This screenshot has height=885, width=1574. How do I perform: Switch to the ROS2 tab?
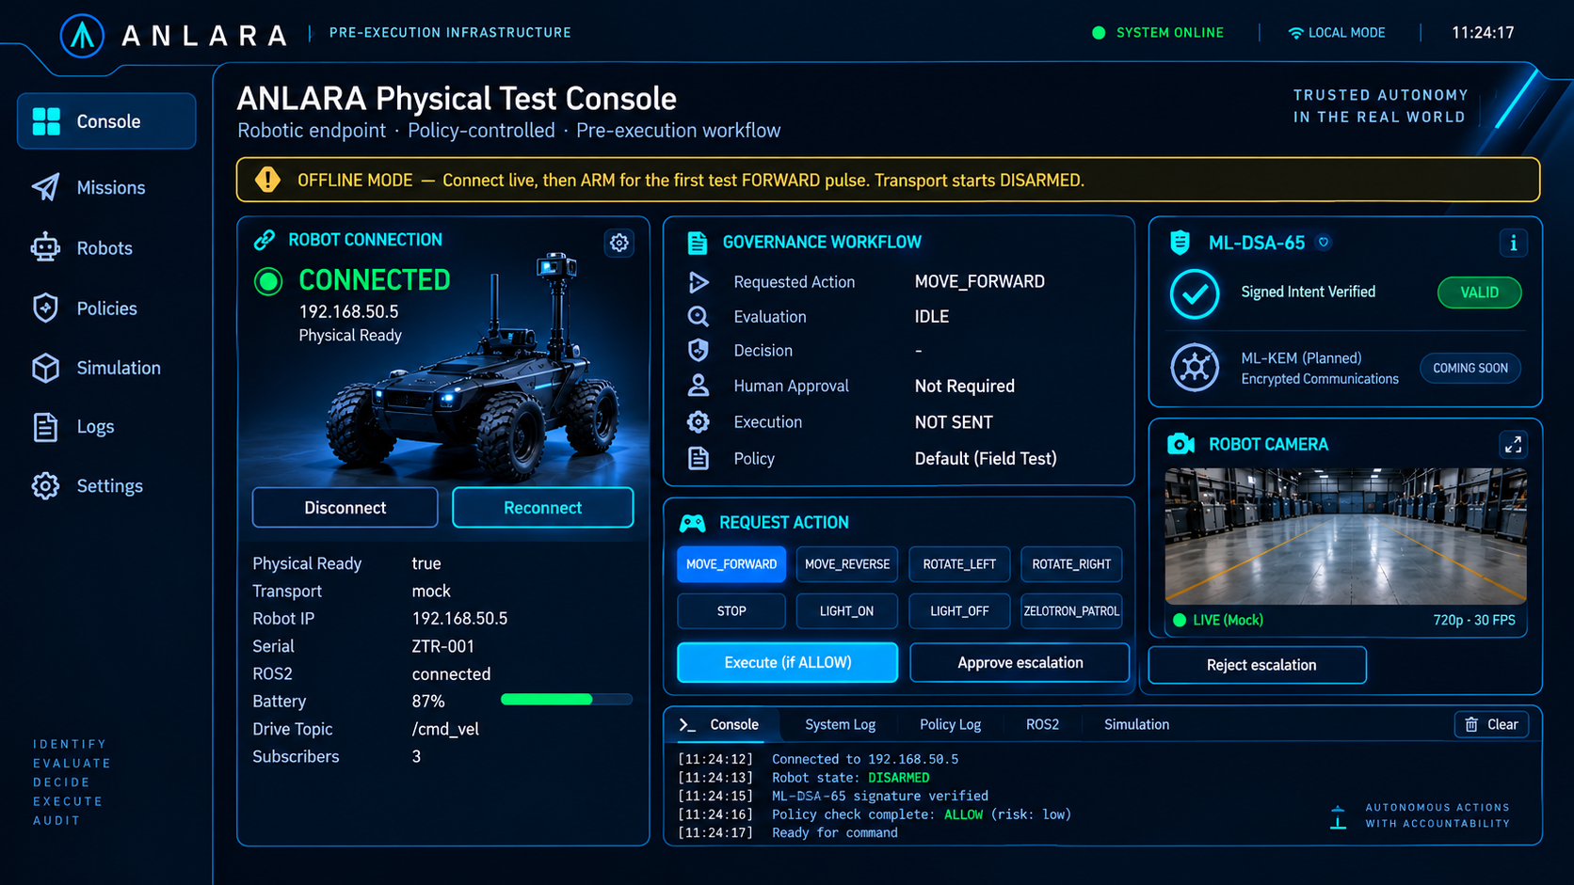coord(1042,724)
